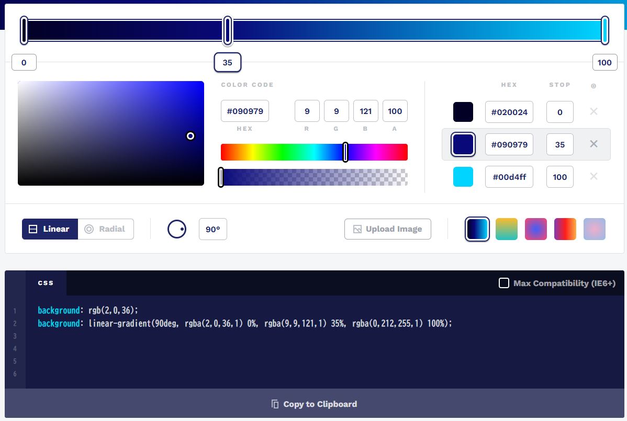
Task: Remove the #090979 stop using its X icon
Action: 594,144
